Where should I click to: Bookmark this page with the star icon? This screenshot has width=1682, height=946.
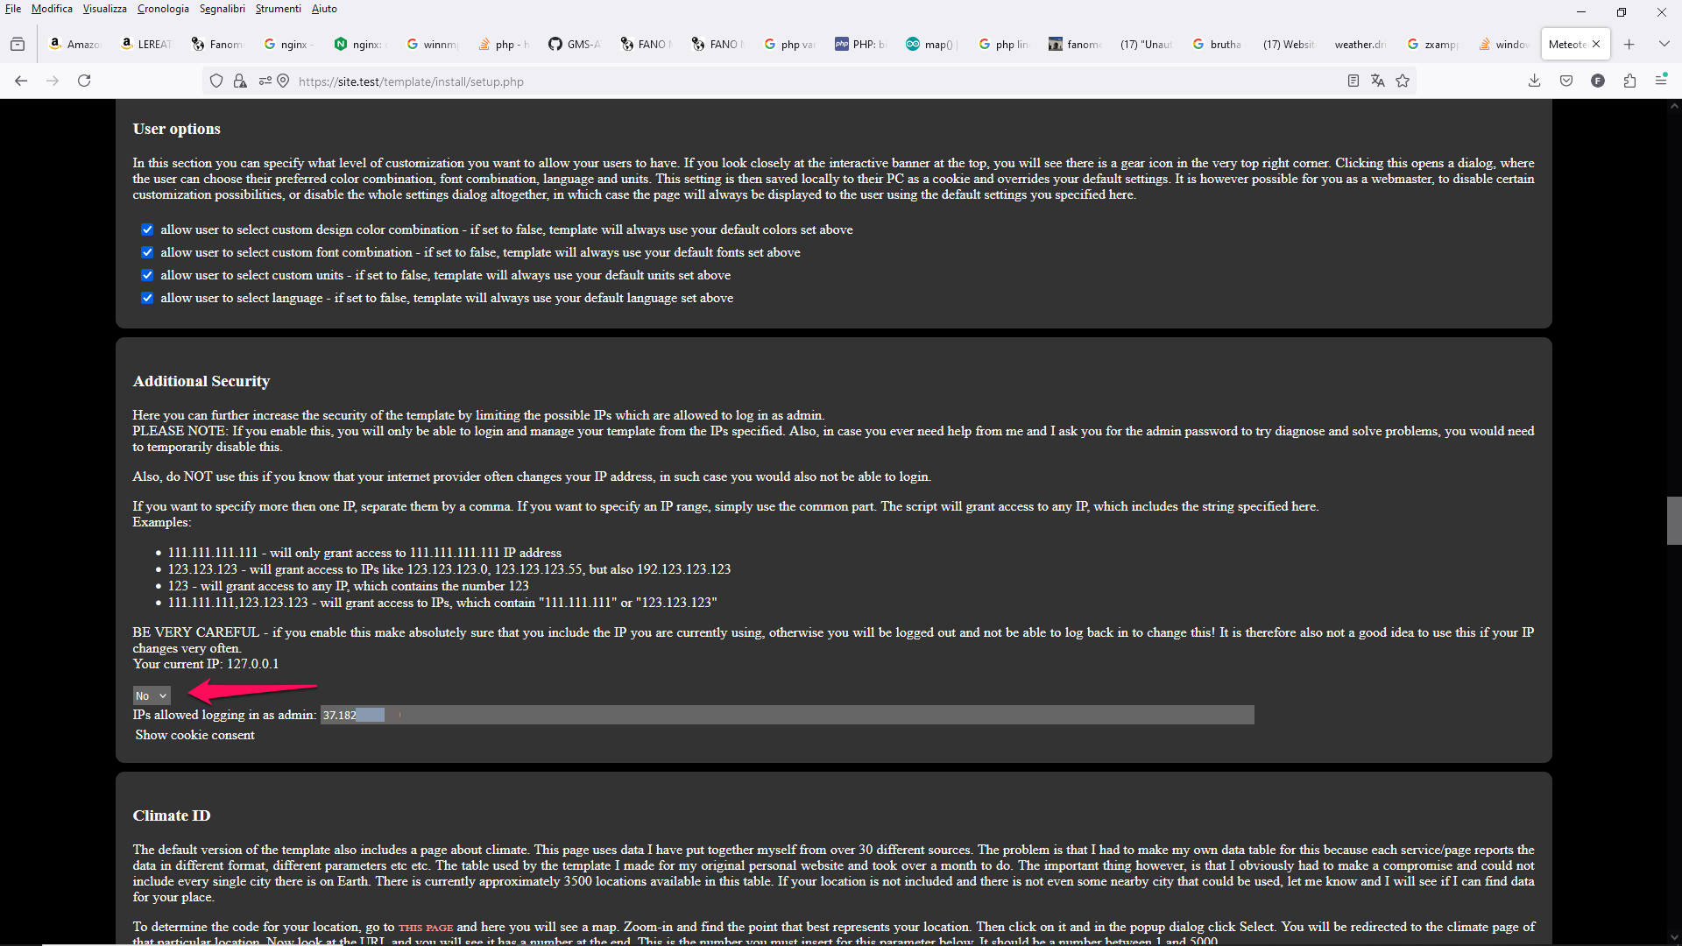pyautogui.click(x=1403, y=81)
